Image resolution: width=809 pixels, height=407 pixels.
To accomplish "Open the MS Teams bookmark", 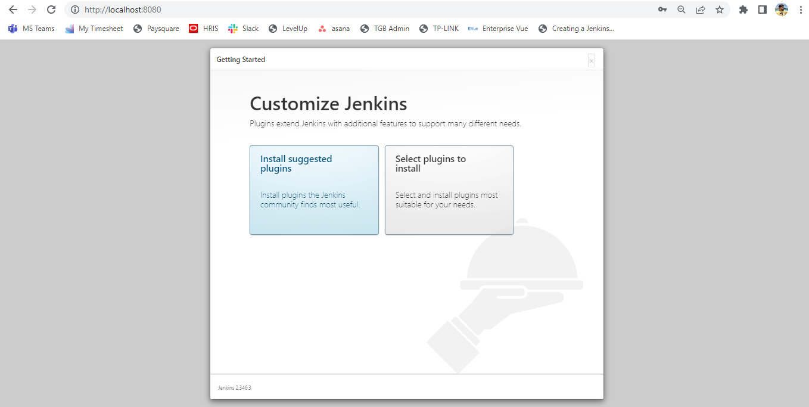I will [x=31, y=28].
